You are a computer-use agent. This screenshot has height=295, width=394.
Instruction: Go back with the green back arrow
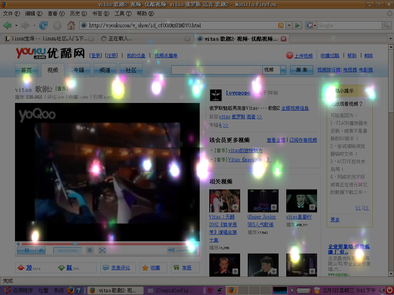pyautogui.click(x=8, y=25)
